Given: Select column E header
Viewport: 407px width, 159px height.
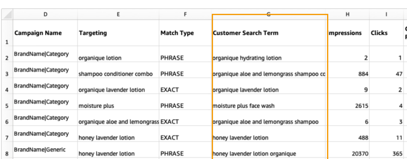Looking at the screenshot, I should (x=118, y=14).
